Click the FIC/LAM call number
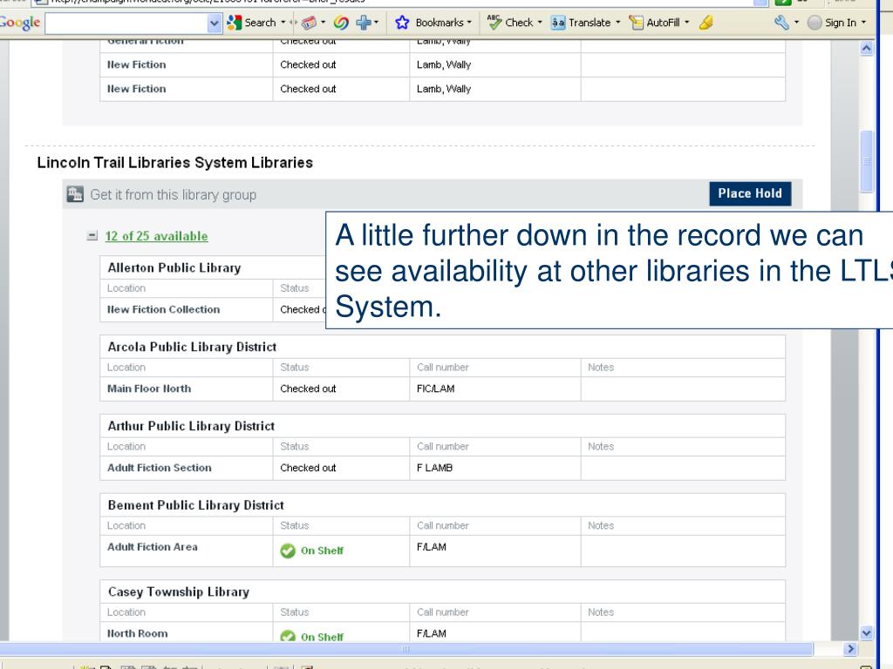This screenshot has width=893, height=669. coord(436,389)
